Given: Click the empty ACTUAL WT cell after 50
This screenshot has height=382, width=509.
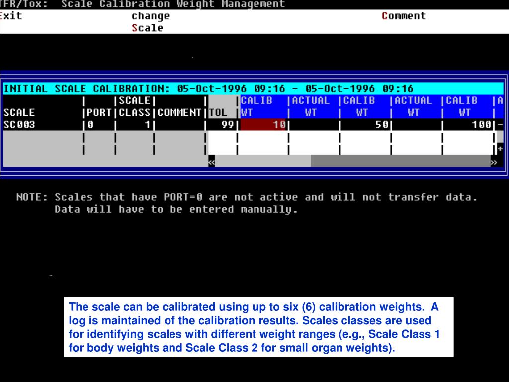Looking at the screenshot, I should pos(417,125).
